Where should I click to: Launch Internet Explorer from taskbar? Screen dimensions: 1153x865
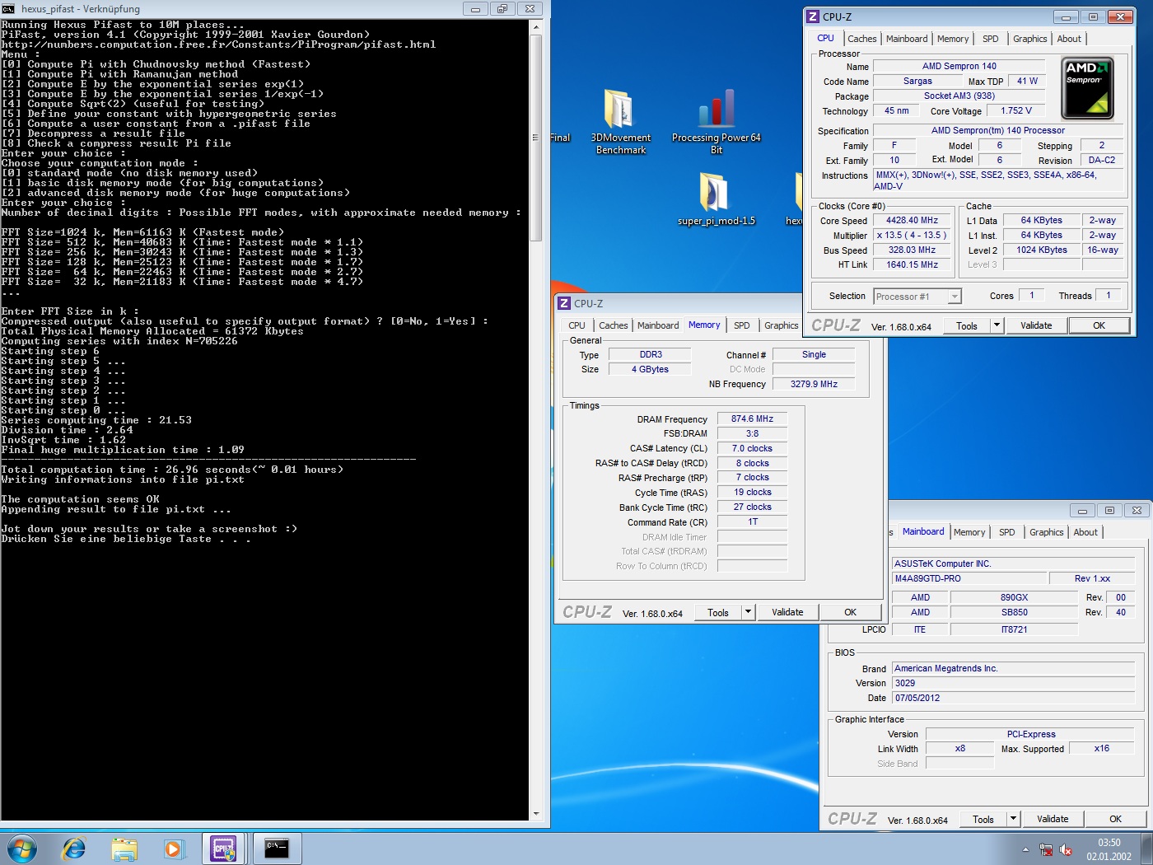click(74, 849)
